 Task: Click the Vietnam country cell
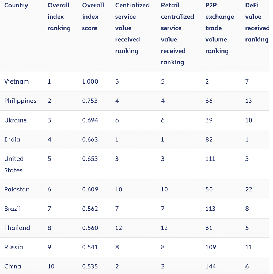(x=16, y=81)
